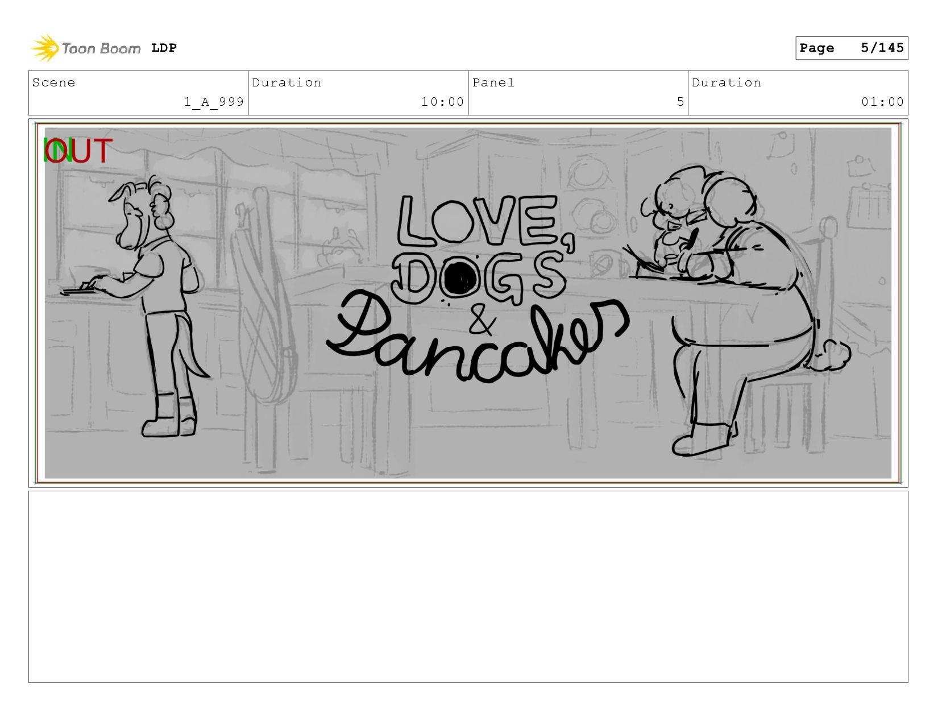Click the scene Duration value 10:00
Viewport: 938px width, 725px height.
point(442,102)
